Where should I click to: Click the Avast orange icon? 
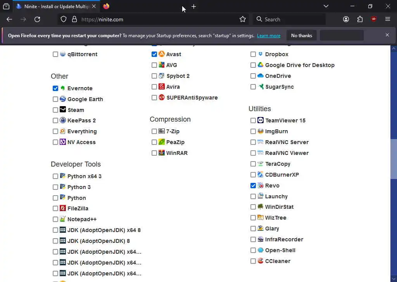(x=162, y=54)
